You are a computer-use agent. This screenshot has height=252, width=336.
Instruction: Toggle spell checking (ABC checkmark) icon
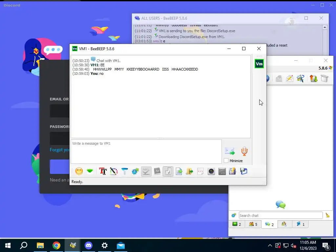coord(146,171)
